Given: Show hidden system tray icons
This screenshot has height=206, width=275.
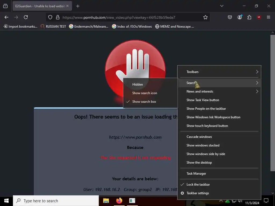Looking at the screenshot, I should point(221,201).
